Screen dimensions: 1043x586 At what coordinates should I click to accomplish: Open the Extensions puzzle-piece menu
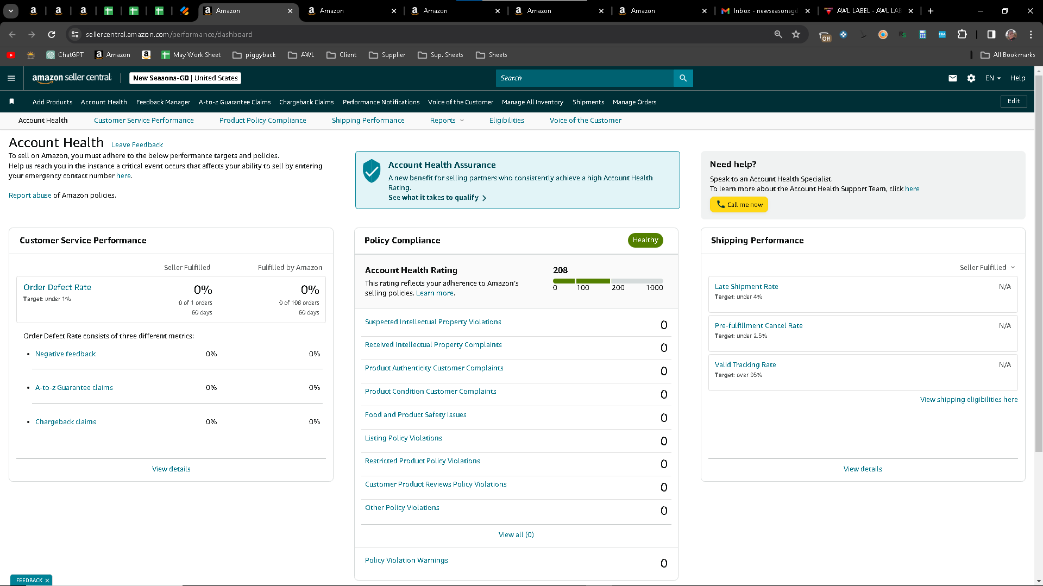pyautogui.click(x=962, y=34)
